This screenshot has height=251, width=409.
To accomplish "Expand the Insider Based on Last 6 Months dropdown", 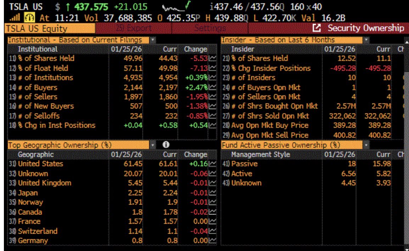I will (x=366, y=40).
